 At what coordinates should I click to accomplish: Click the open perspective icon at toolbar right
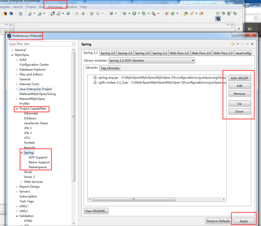tap(218, 14)
